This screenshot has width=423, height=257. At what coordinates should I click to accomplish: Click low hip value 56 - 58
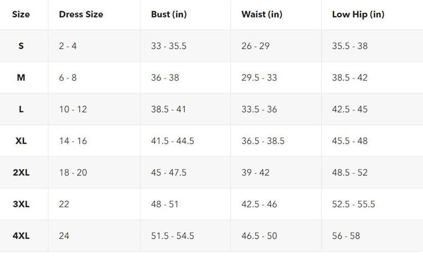pyautogui.click(x=346, y=236)
